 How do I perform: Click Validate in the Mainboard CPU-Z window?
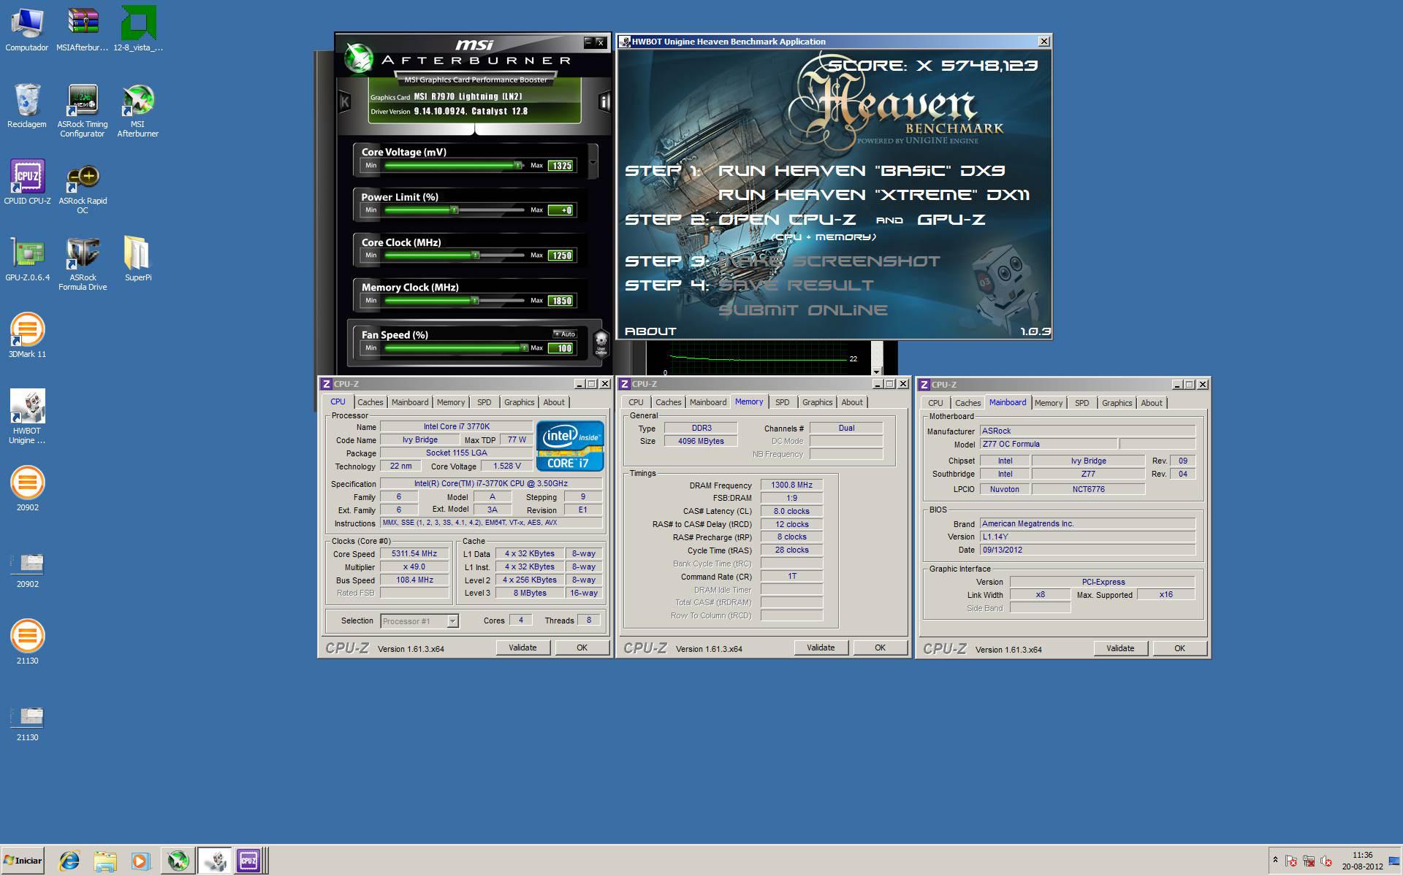point(1120,648)
